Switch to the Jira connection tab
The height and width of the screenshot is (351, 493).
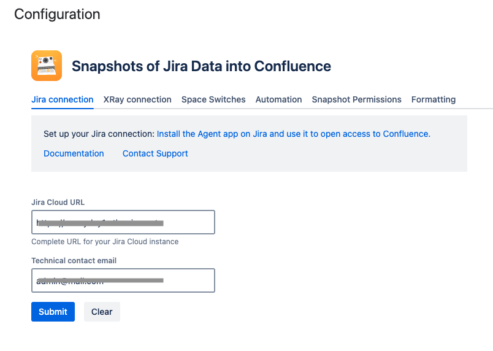(x=62, y=99)
